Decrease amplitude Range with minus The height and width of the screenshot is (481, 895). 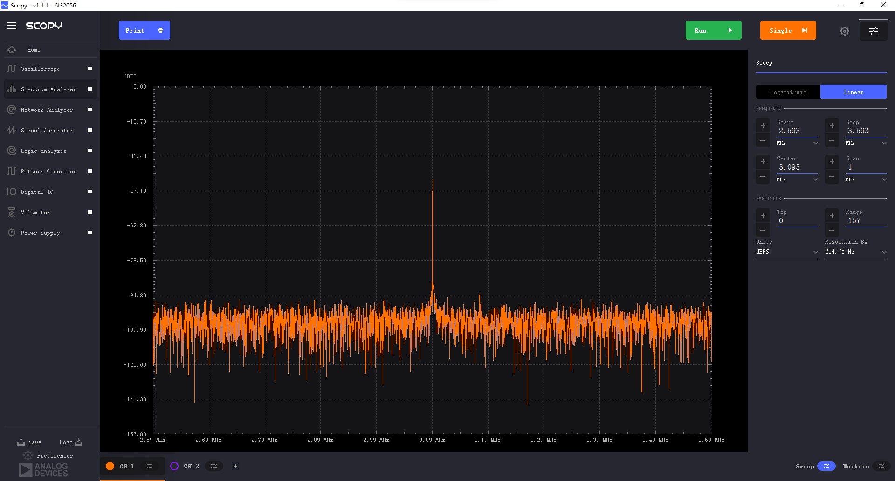point(832,230)
